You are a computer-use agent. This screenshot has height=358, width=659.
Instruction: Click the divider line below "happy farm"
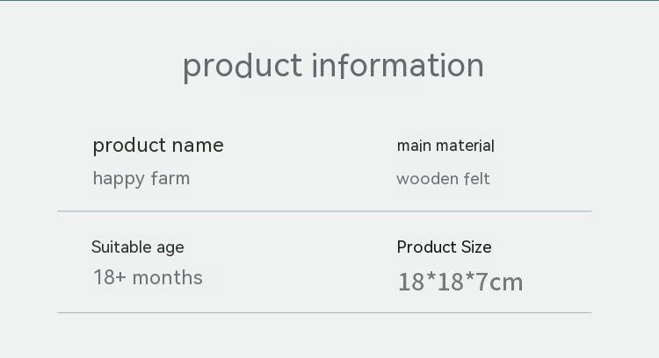[x=324, y=211]
